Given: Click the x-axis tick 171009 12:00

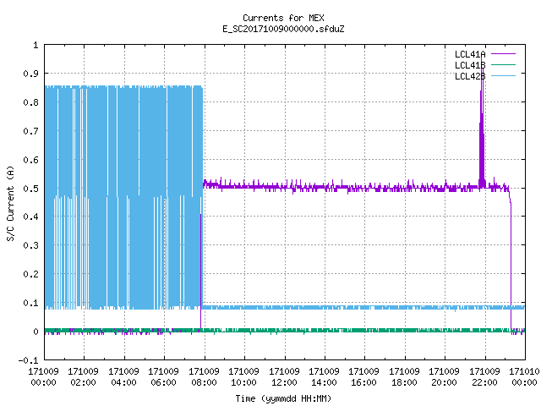Looking at the screenshot, I should (284, 377).
